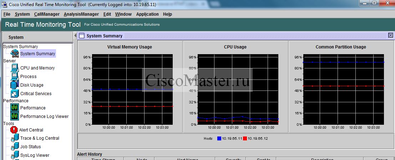The height and width of the screenshot is (160, 395).
Task: Open the Process tree item
Action: [28, 77]
